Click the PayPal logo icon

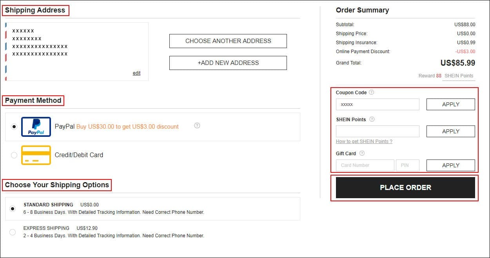pyautogui.click(x=36, y=127)
